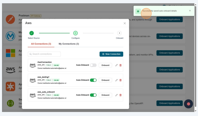The image size is (198, 116).
Task: Delete the AwsConnection using its trash icon
Action: (121, 65)
